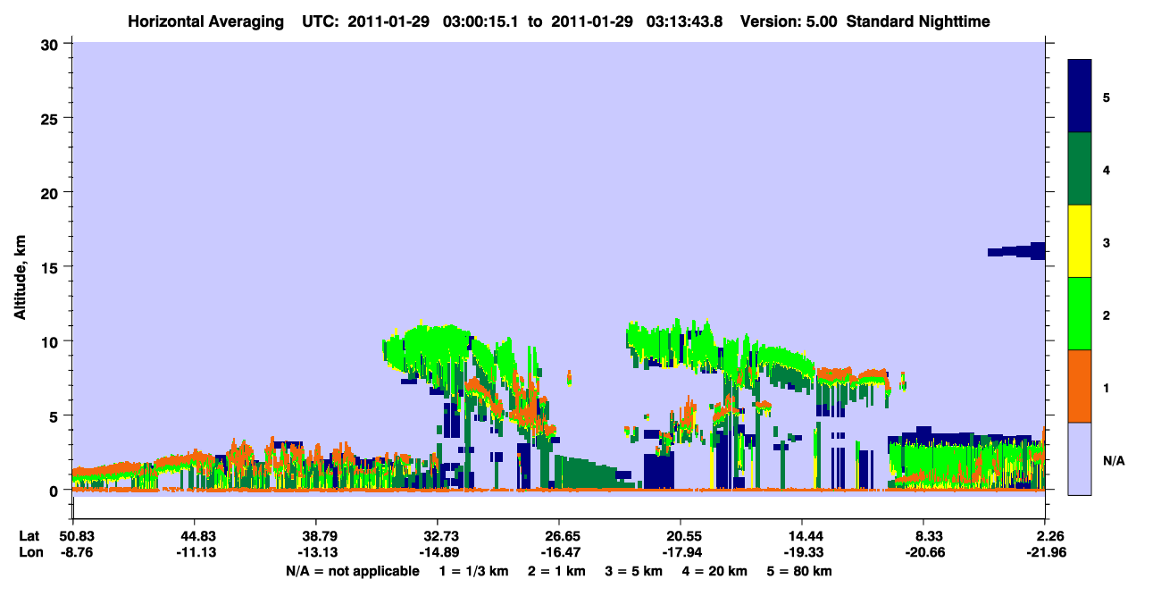1161x596 pixels.
Task: Click the dark green colorbar segment labeled 4
Action: tap(1080, 169)
